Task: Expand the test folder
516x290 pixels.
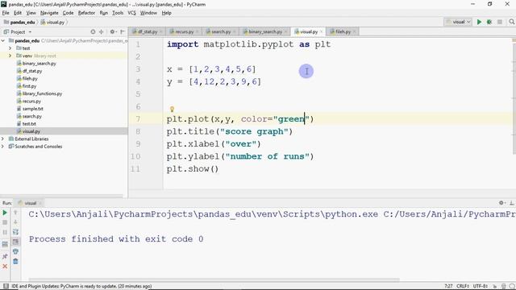Action: click(10, 48)
